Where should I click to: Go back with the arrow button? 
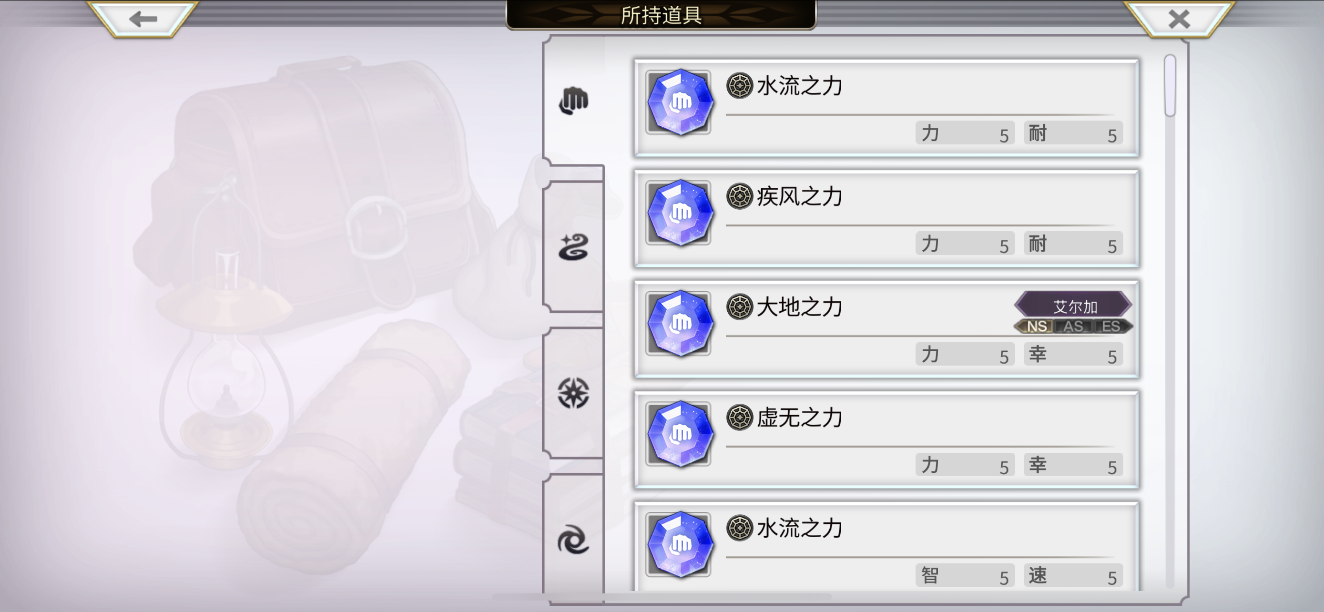(x=143, y=19)
